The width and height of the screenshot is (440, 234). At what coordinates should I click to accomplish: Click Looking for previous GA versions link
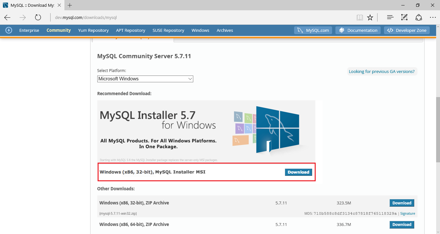click(382, 71)
